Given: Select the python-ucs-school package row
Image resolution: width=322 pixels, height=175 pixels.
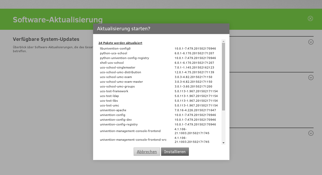Looking at the screenshot, I should pos(113,53).
